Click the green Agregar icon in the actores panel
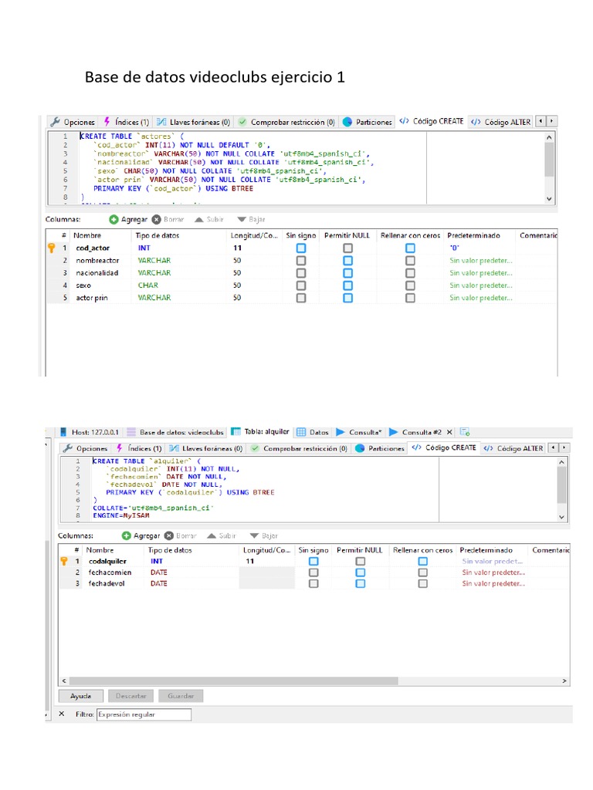 click(114, 220)
